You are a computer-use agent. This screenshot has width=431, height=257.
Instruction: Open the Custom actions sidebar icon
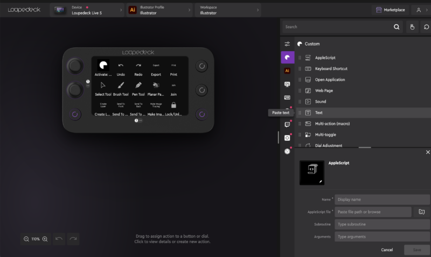(288, 58)
